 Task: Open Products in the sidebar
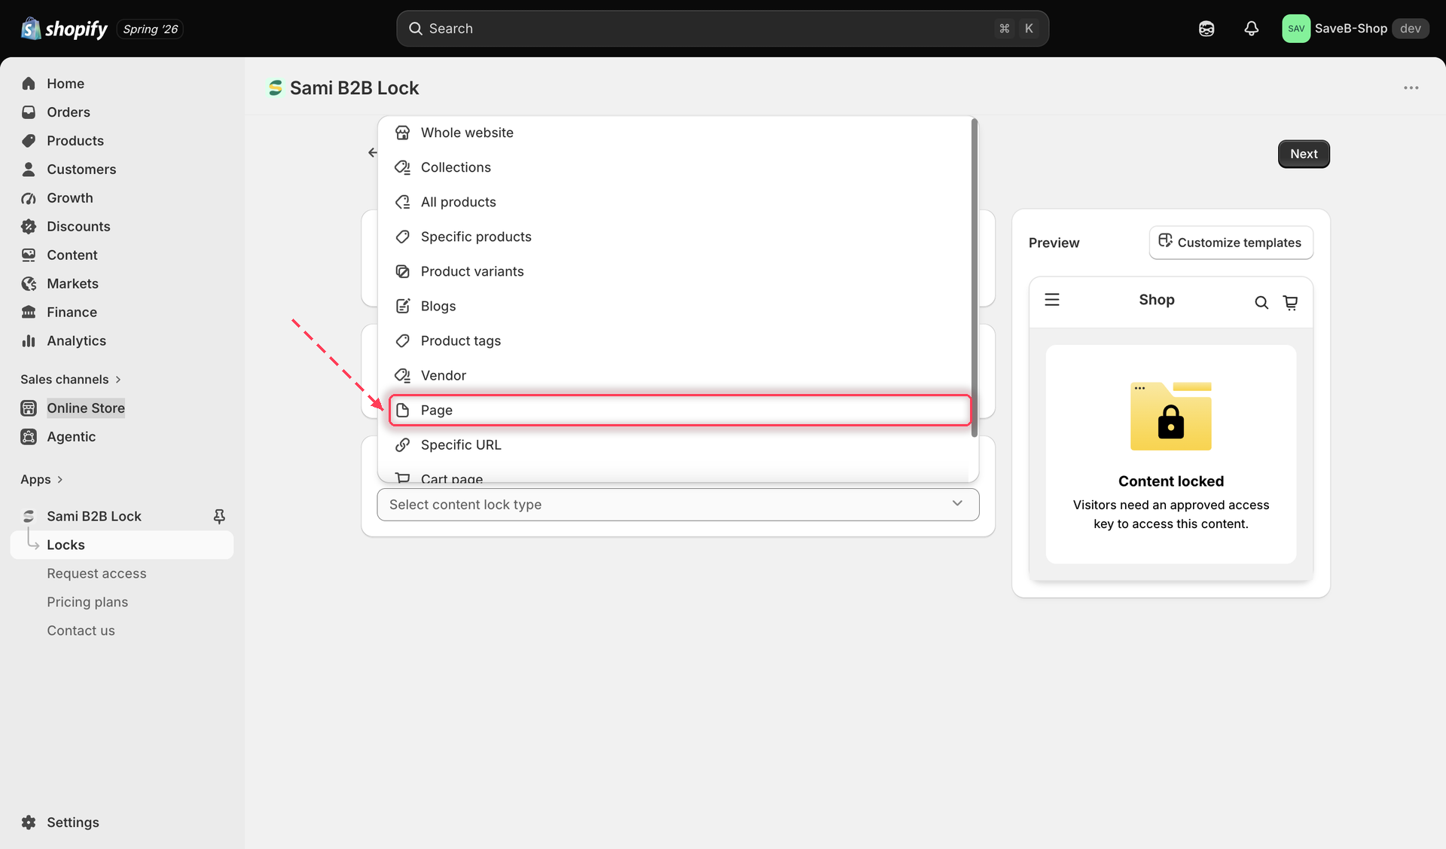pos(75,141)
